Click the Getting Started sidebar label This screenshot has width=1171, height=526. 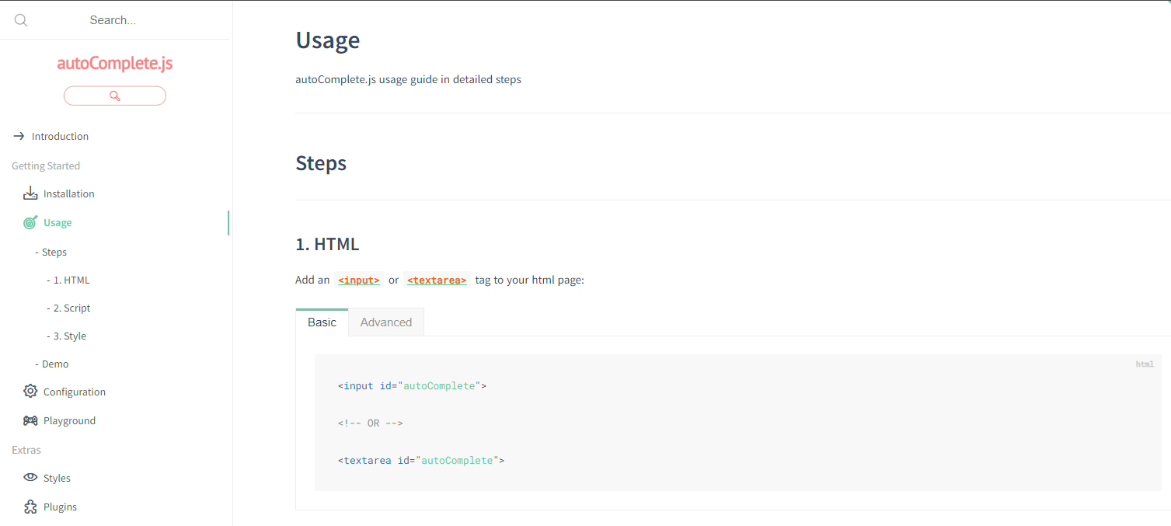pyautogui.click(x=46, y=165)
